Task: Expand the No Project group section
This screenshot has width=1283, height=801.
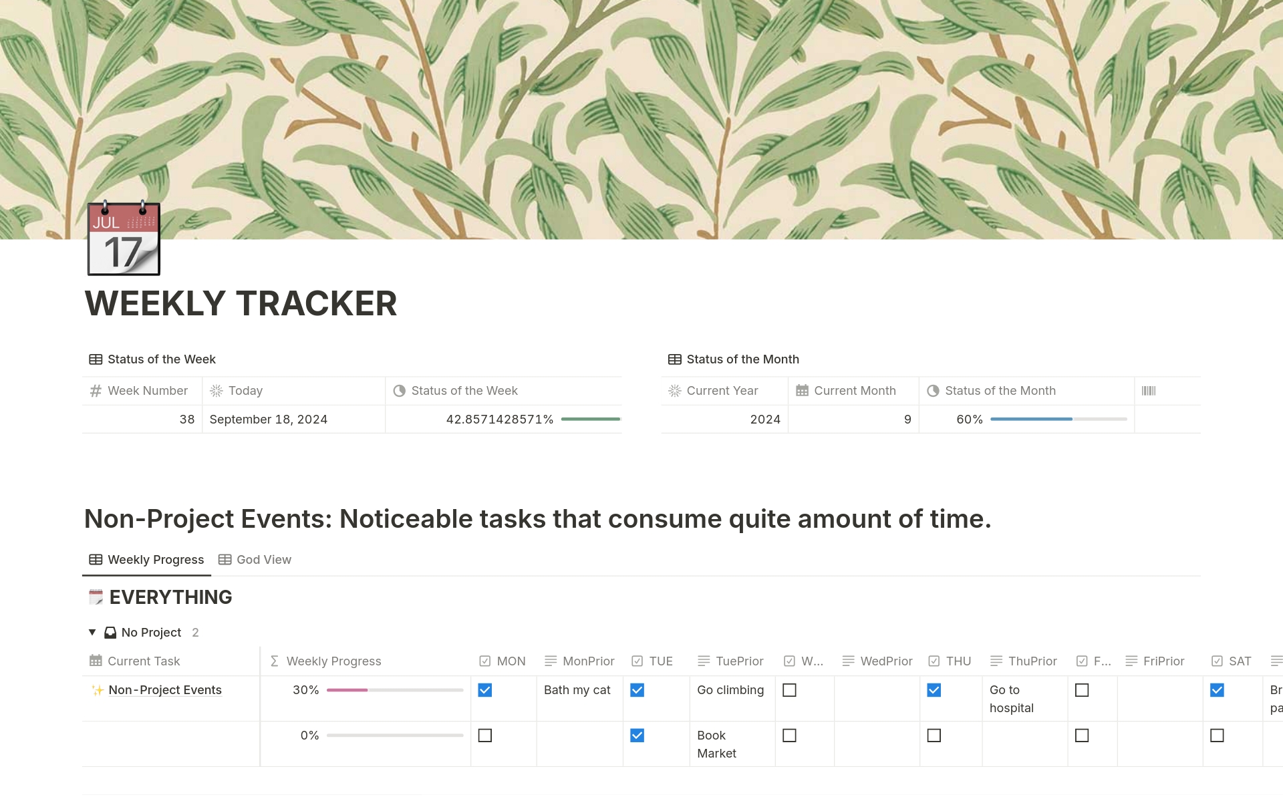Action: click(92, 631)
